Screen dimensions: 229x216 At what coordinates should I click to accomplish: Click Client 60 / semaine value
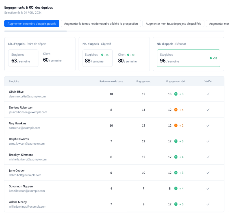52,60
